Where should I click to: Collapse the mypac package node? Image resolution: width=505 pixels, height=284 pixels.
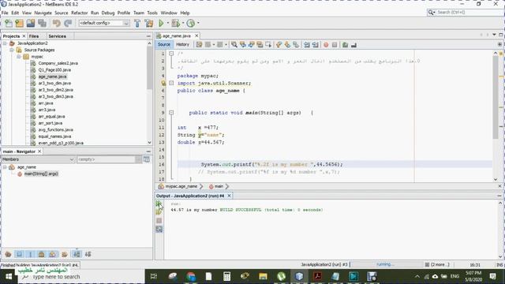click(x=19, y=57)
